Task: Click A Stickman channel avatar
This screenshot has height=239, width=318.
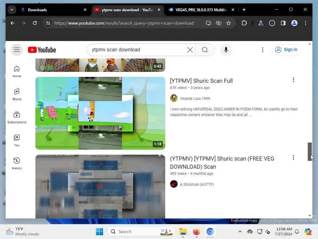Action: point(174,184)
